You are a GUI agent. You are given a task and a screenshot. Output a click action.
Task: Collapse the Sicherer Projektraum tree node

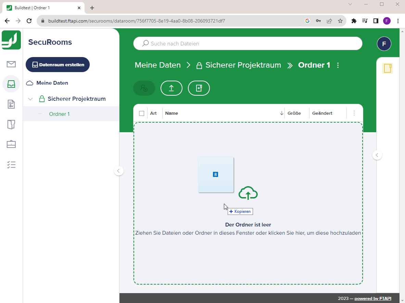tap(30, 99)
